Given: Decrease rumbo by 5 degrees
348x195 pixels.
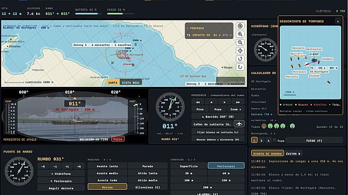Looking at the screenshot, I should [43, 166].
